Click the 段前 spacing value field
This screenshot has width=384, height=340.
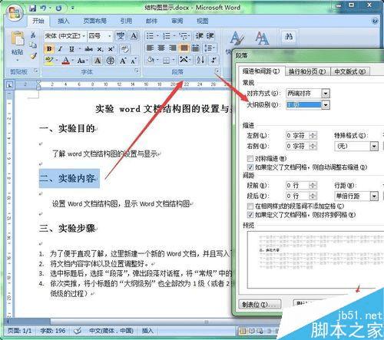click(297, 185)
